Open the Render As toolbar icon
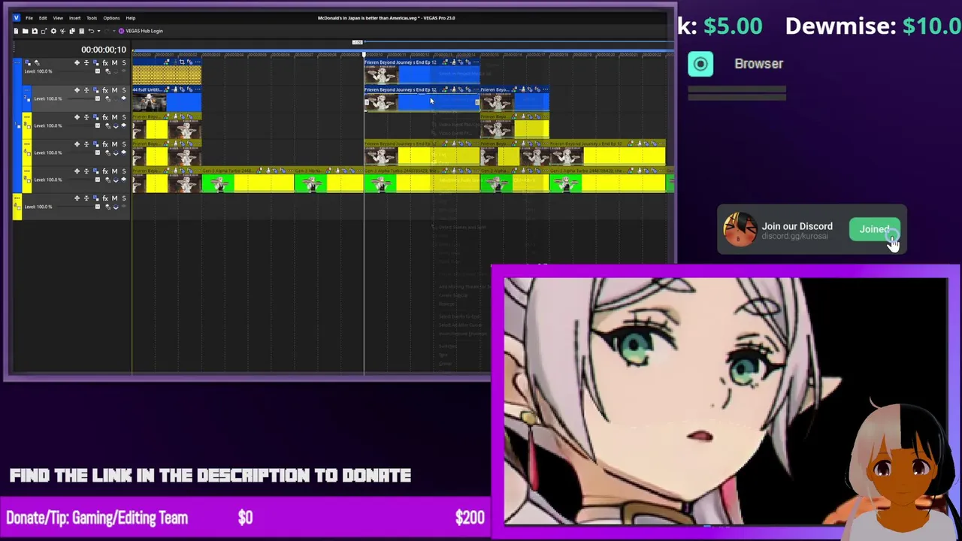 tap(44, 31)
